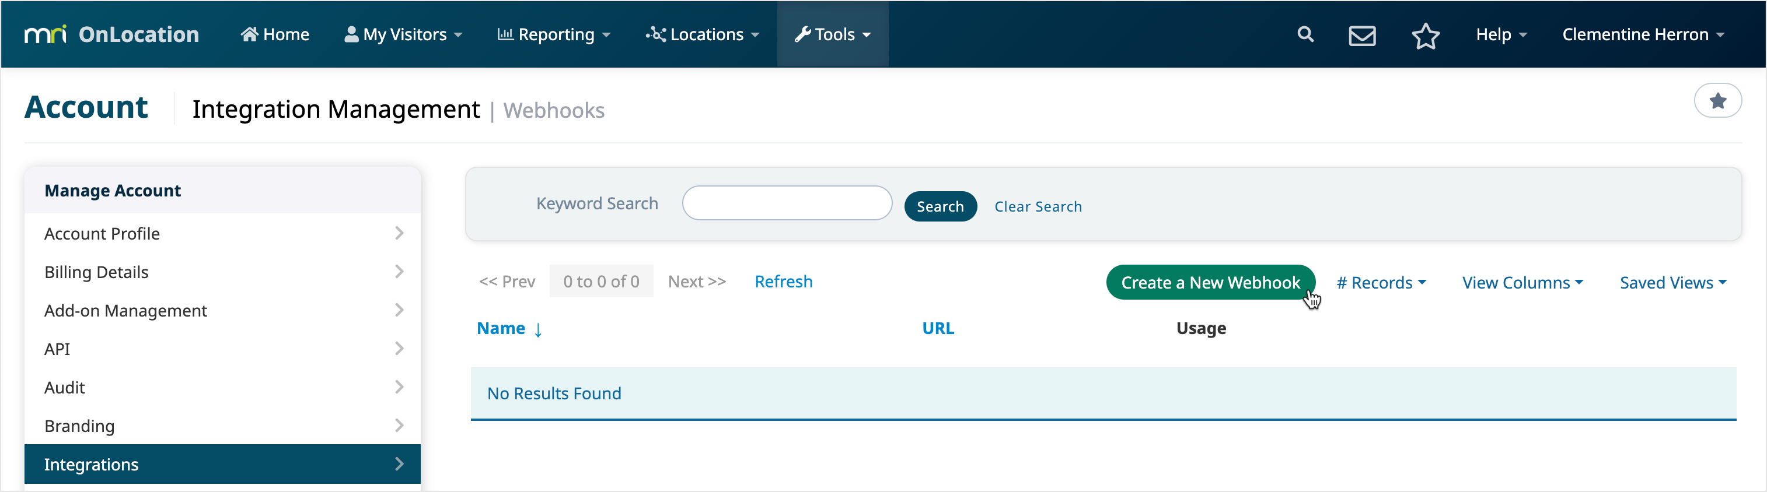Viewport: 1767px width, 492px height.
Task: Sort by the Name column header
Action: (x=501, y=328)
